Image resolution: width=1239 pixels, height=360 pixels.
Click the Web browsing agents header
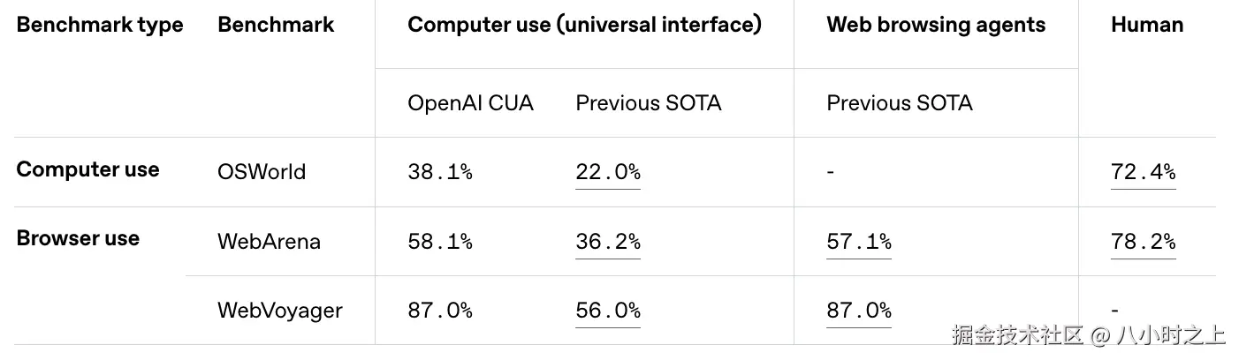(936, 25)
